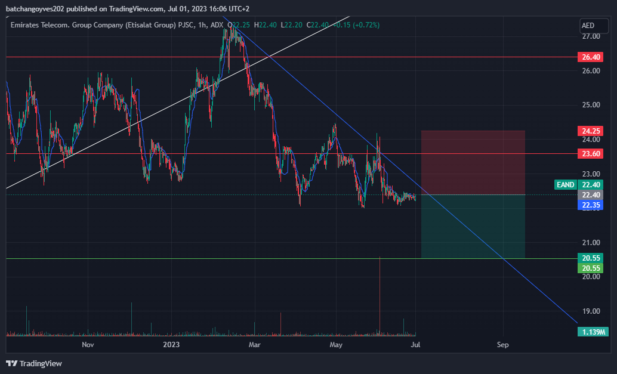Click the blue 22.35 price label

pos(590,205)
